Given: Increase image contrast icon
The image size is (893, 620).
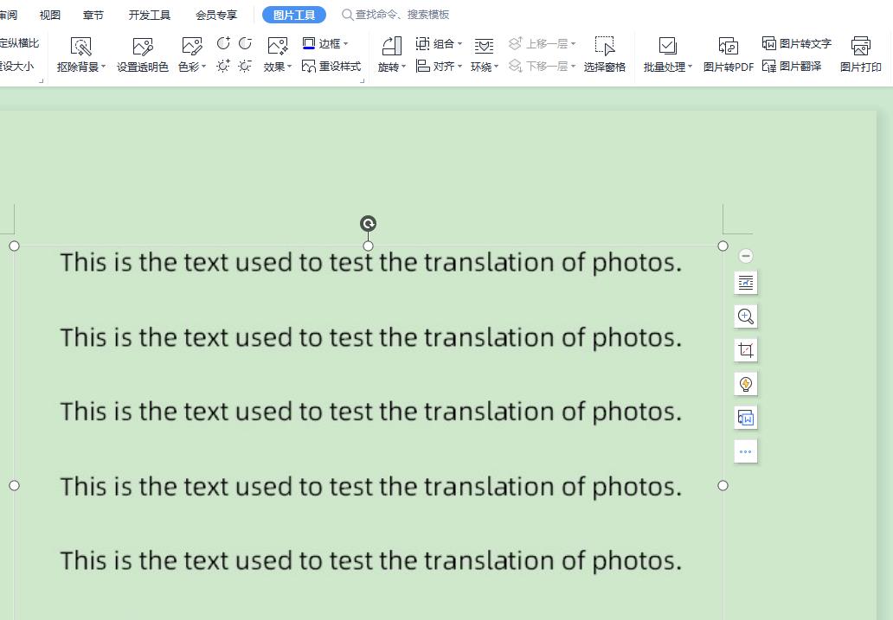Looking at the screenshot, I should point(223,43).
